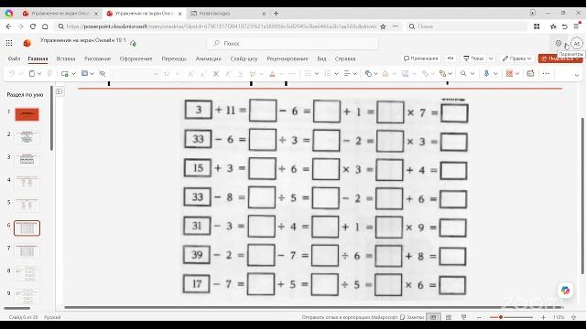586x329 pixels.
Task: Click the Find magnifier icon in ribbon
Action: coord(463,73)
